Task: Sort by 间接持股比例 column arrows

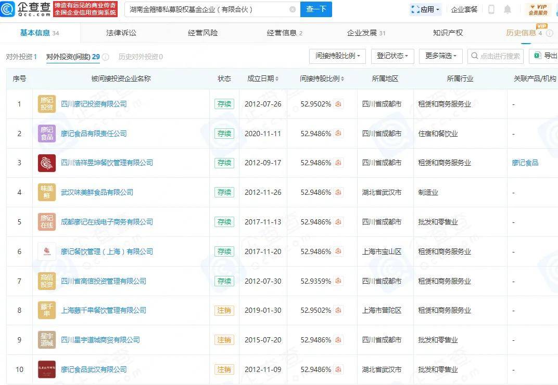Action: click(x=343, y=79)
